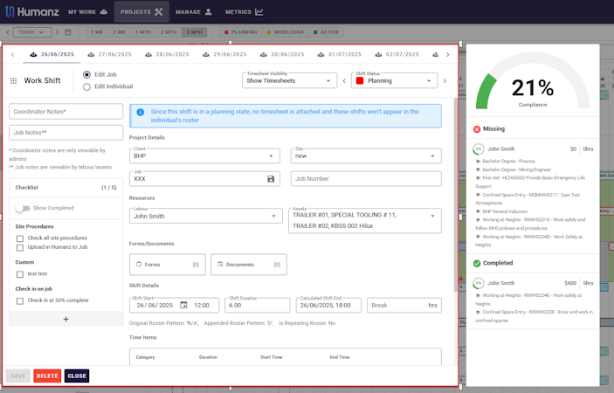Toggle the Mobilising status filter chip

(x=286, y=32)
